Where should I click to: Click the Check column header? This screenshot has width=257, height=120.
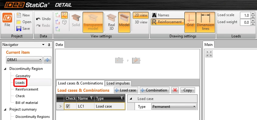70,98
